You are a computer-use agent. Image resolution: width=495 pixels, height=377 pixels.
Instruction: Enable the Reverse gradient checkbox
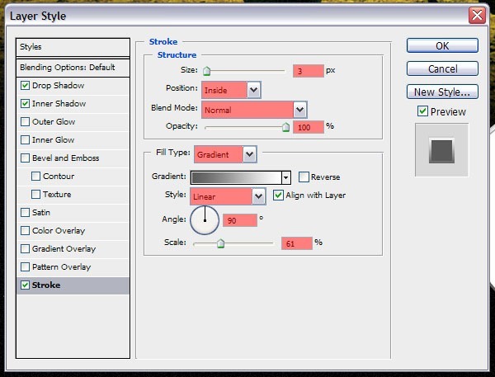[304, 177]
